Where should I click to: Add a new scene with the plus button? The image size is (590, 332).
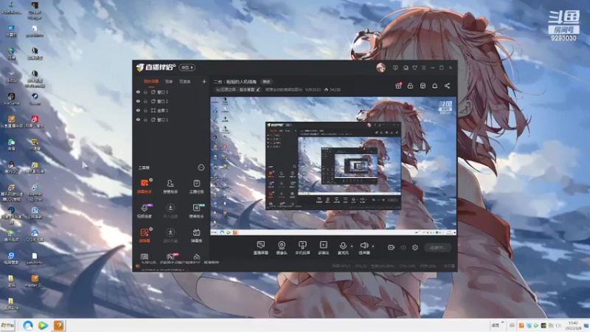click(x=204, y=81)
